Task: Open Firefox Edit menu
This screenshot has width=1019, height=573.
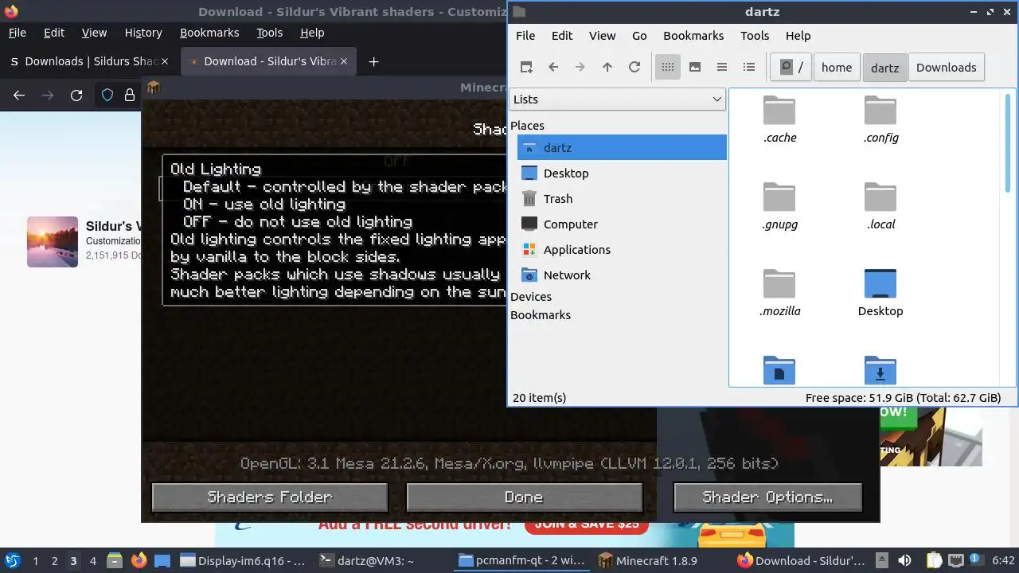Action: coord(54,33)
